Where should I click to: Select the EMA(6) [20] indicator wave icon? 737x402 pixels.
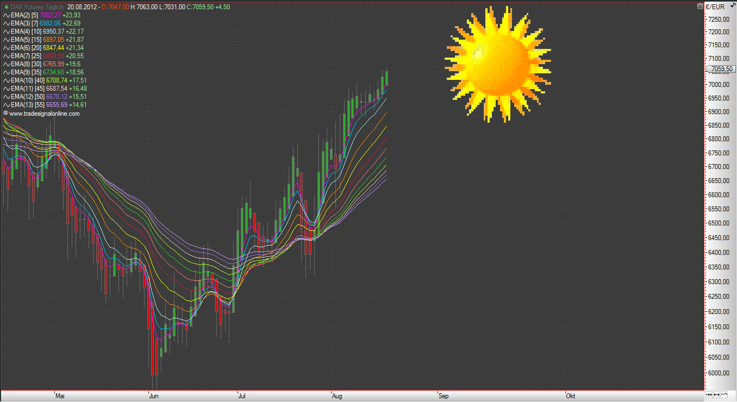7,48
